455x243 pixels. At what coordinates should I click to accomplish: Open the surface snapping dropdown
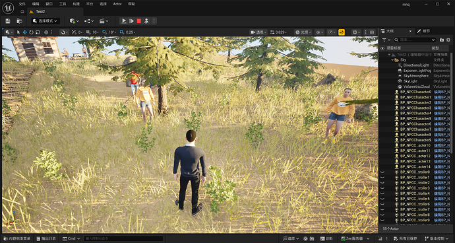point(64,32)
